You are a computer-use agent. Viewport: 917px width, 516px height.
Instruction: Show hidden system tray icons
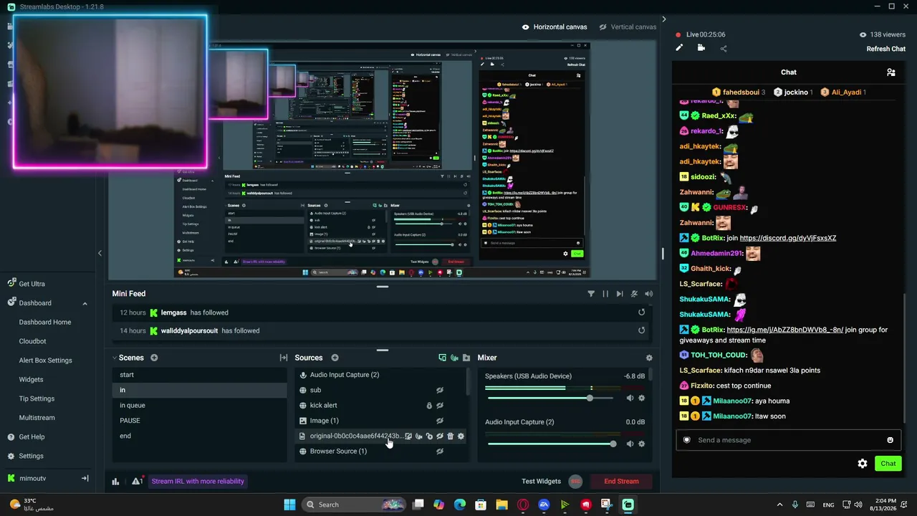(780, 505)
